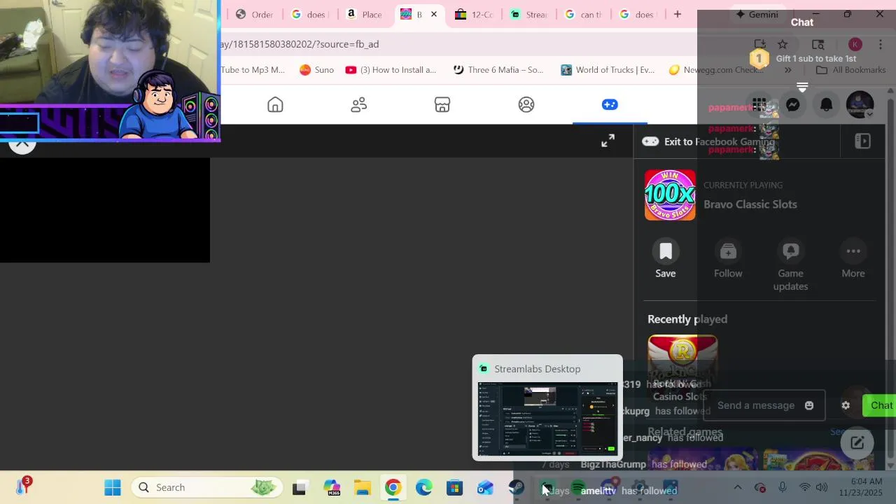
Task: Switch to the 12-Cc tab
Action: [474, 15]
